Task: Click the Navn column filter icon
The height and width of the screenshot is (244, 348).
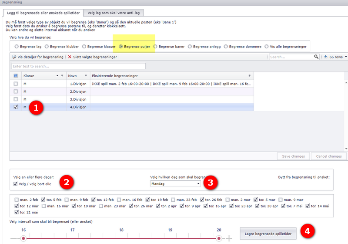Action: tap(86, 76)
